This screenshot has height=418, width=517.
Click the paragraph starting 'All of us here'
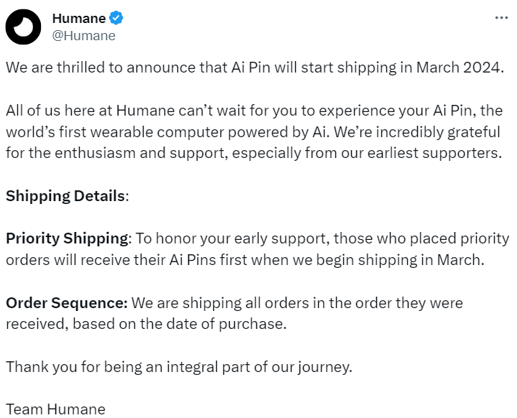[254, 132]
